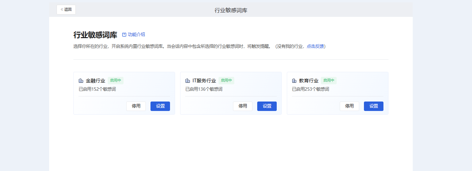
Task: Click the 启用中 badge on 教育行业
Action: [x=329, y=81]
